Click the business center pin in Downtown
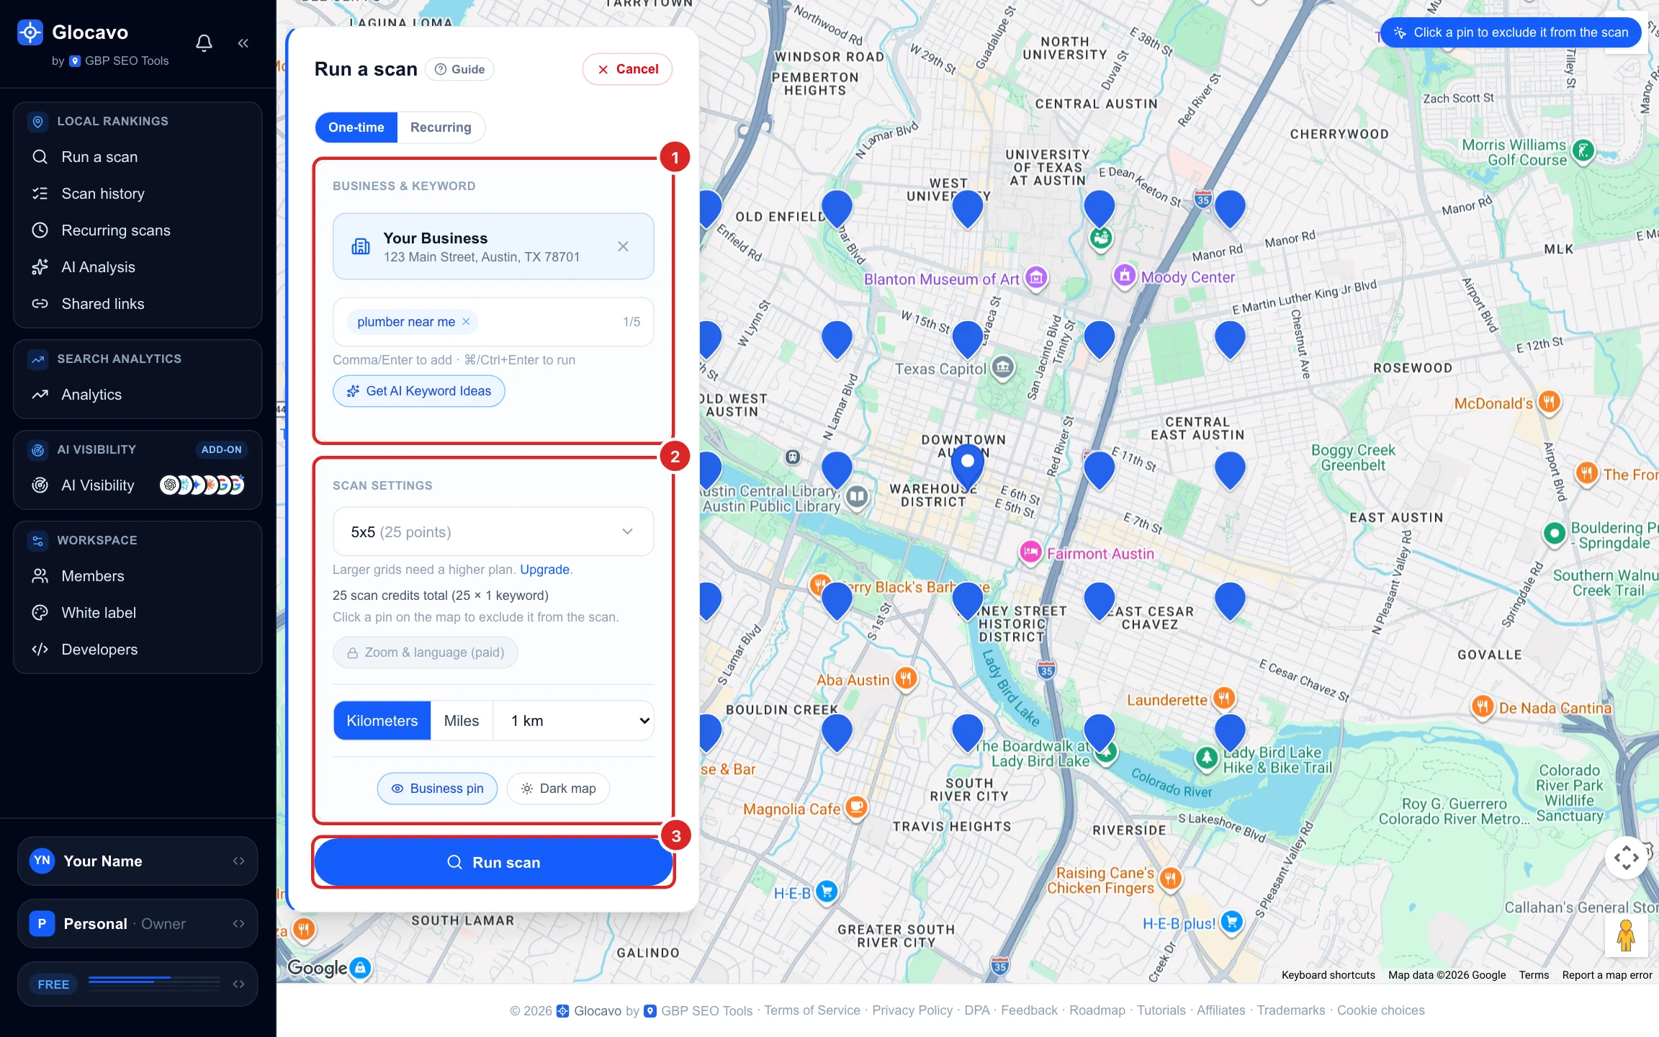Image resolution: width=1659 pixels, height=1037 pixels. tap(968, 465)
